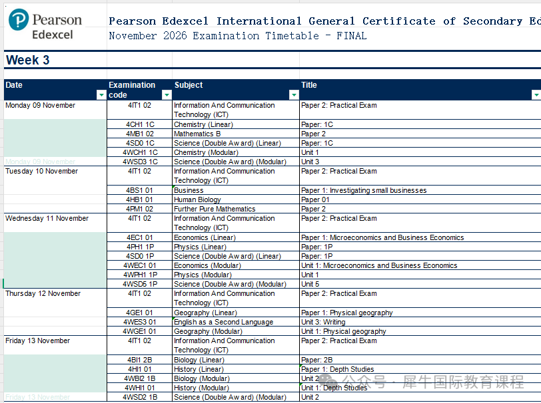Select the Unit 1: Microeconomics and Business Economics title
Viewport: 541px width, 403px height.
pyautogui.click(x=420, y=265)
